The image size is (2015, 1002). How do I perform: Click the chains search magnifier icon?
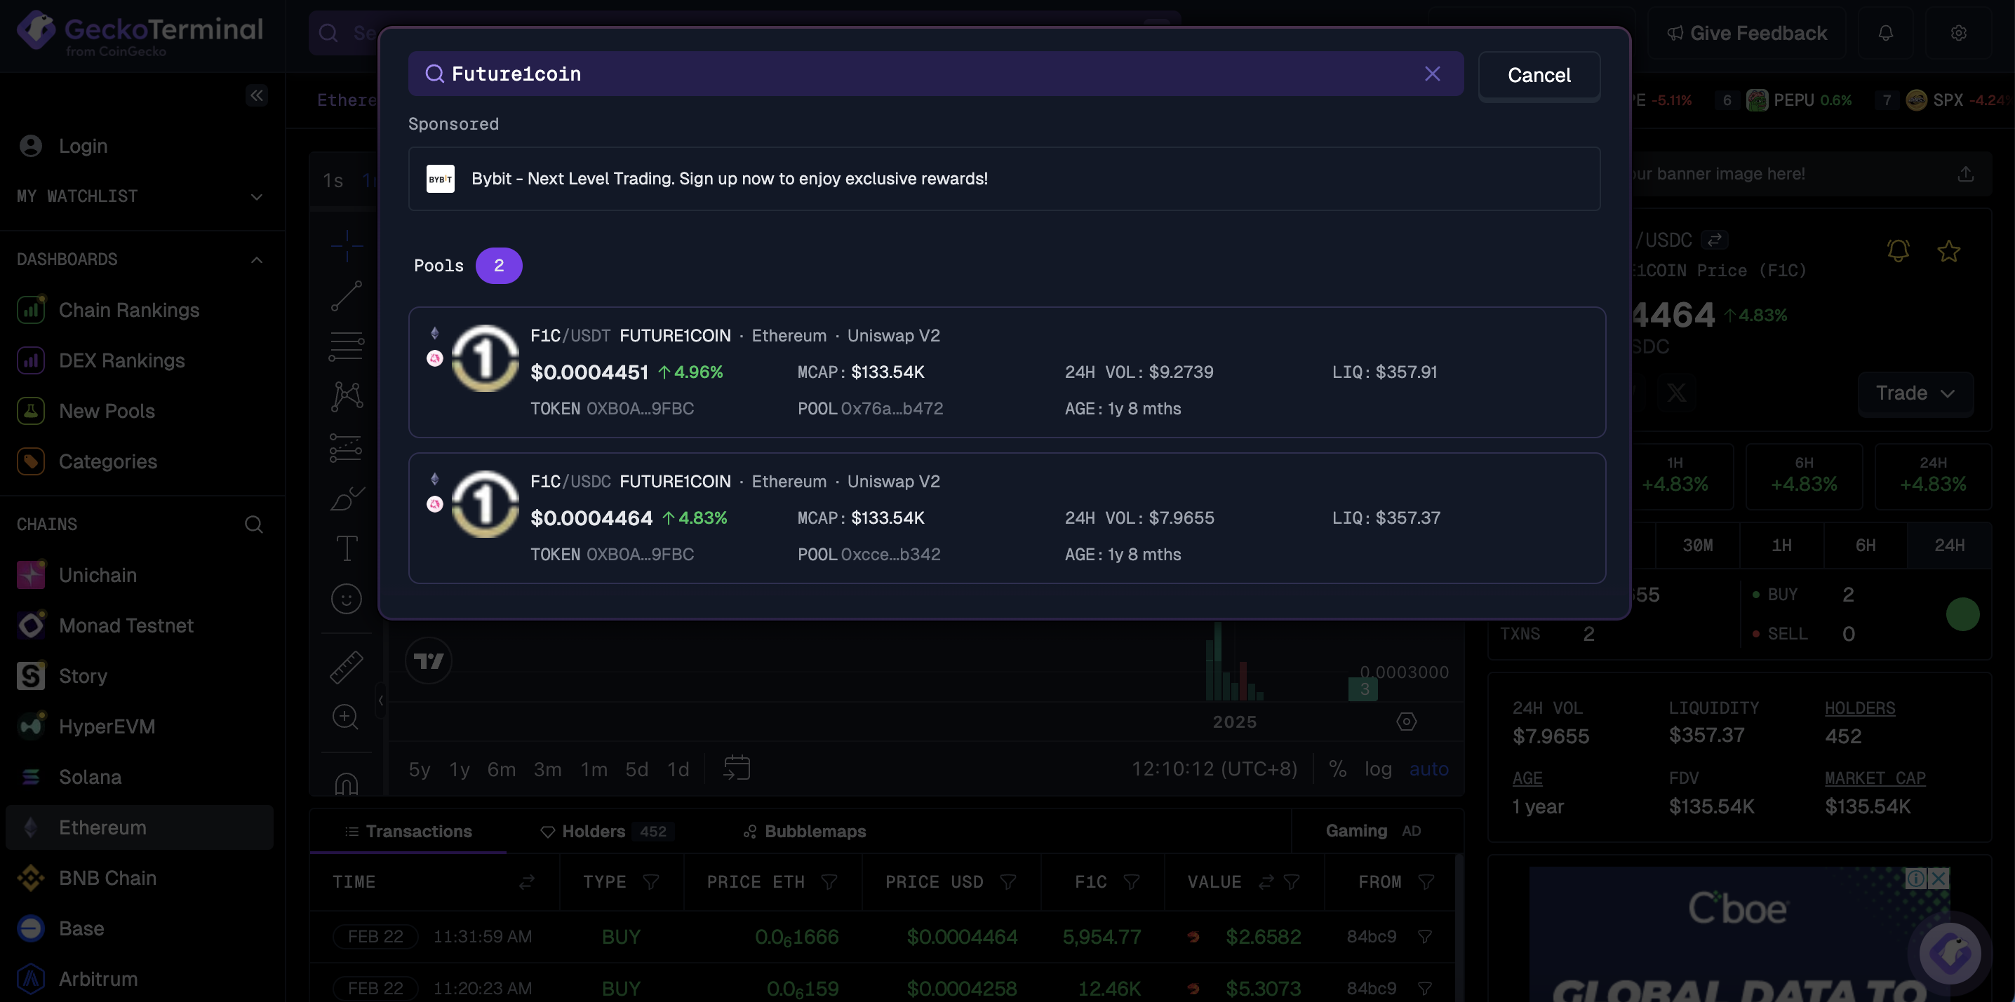tap(253, 524)
